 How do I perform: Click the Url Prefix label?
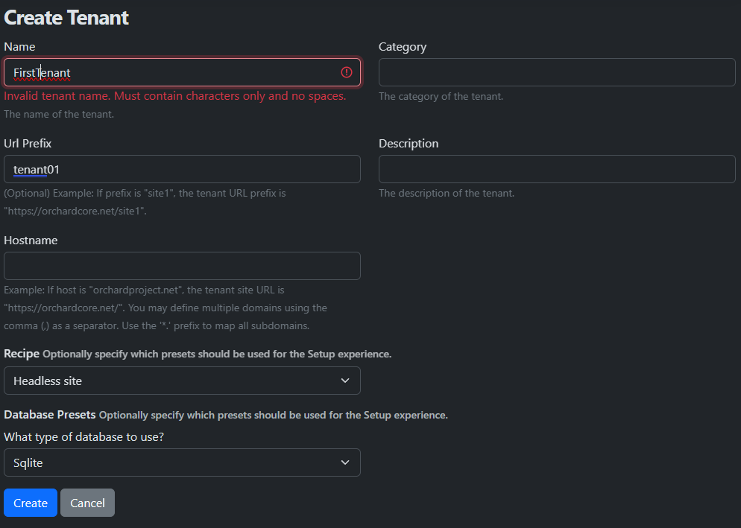(28, 144)
